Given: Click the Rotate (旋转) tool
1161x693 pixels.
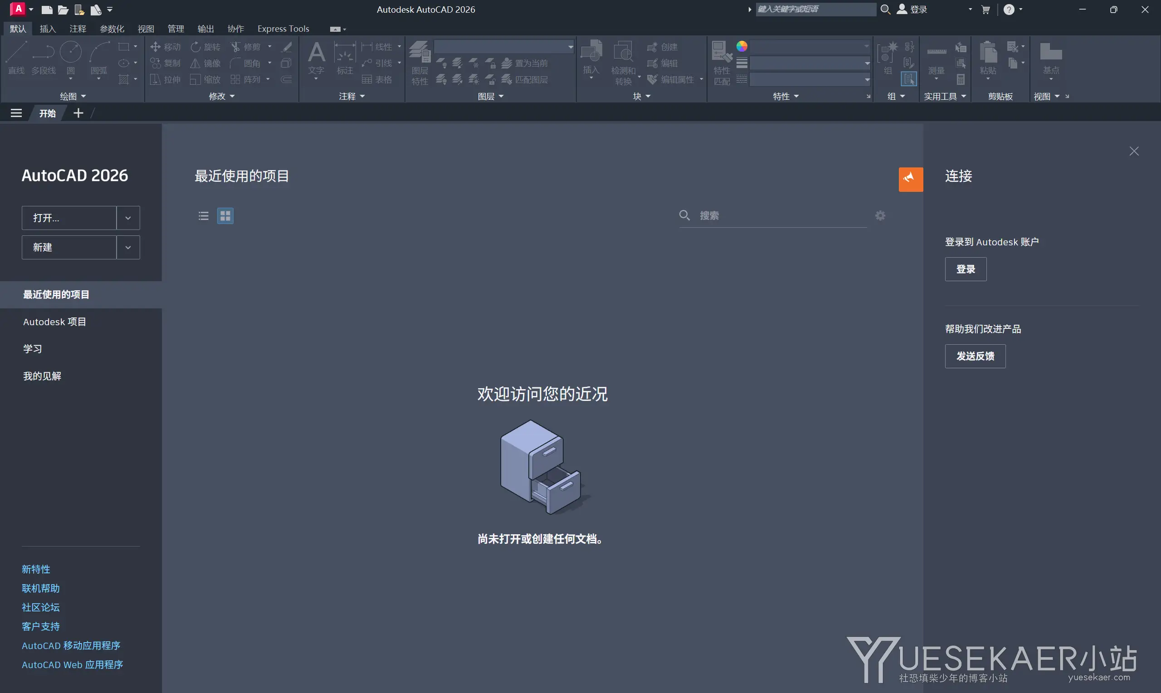Looking at the screenshot, I should pyautogui.click(x=205, y=47).
